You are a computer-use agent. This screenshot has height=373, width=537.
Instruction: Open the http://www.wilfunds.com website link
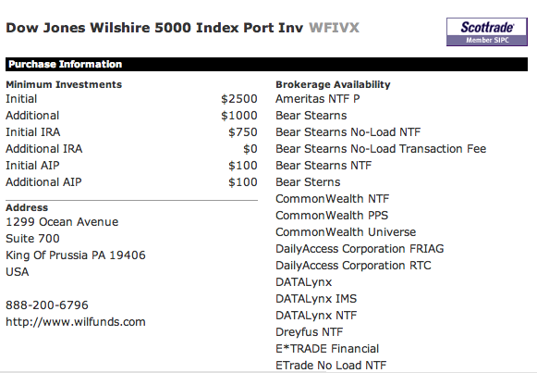click(x=76, y=322)
